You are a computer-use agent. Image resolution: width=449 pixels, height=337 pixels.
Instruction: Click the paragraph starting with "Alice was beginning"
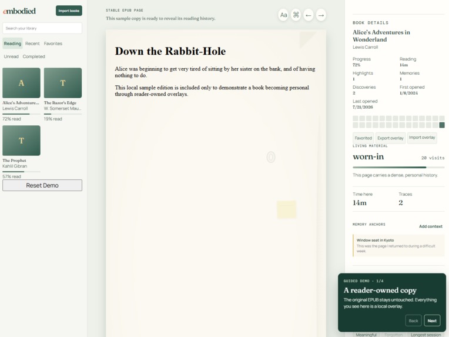click(215, 72)
